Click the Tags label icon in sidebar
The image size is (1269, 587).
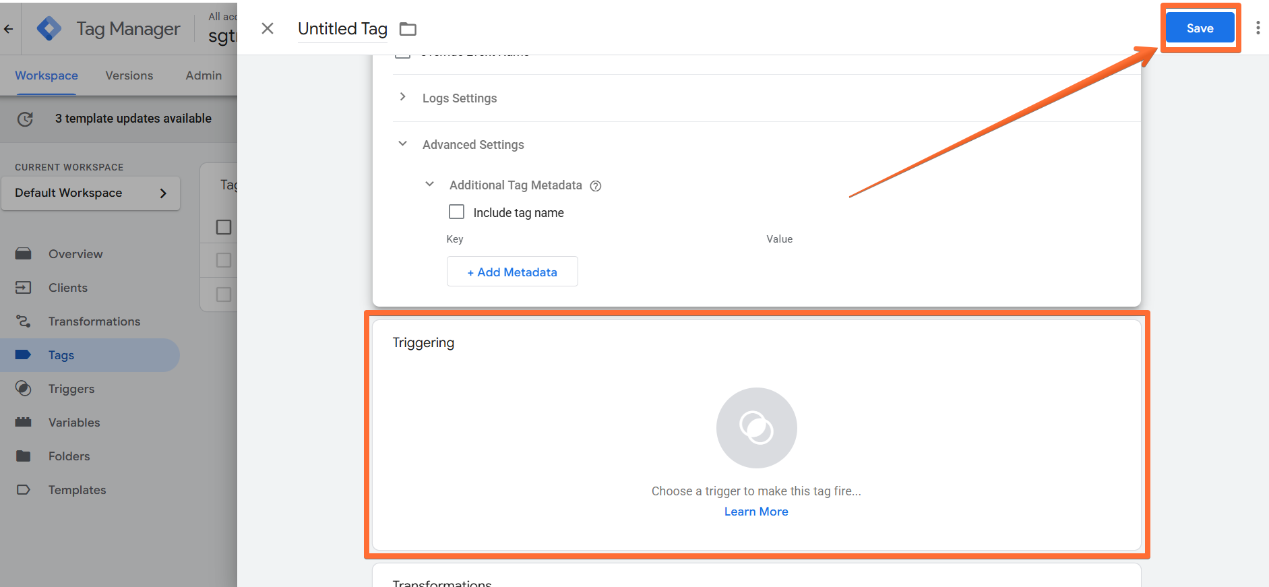click(23, 354)
